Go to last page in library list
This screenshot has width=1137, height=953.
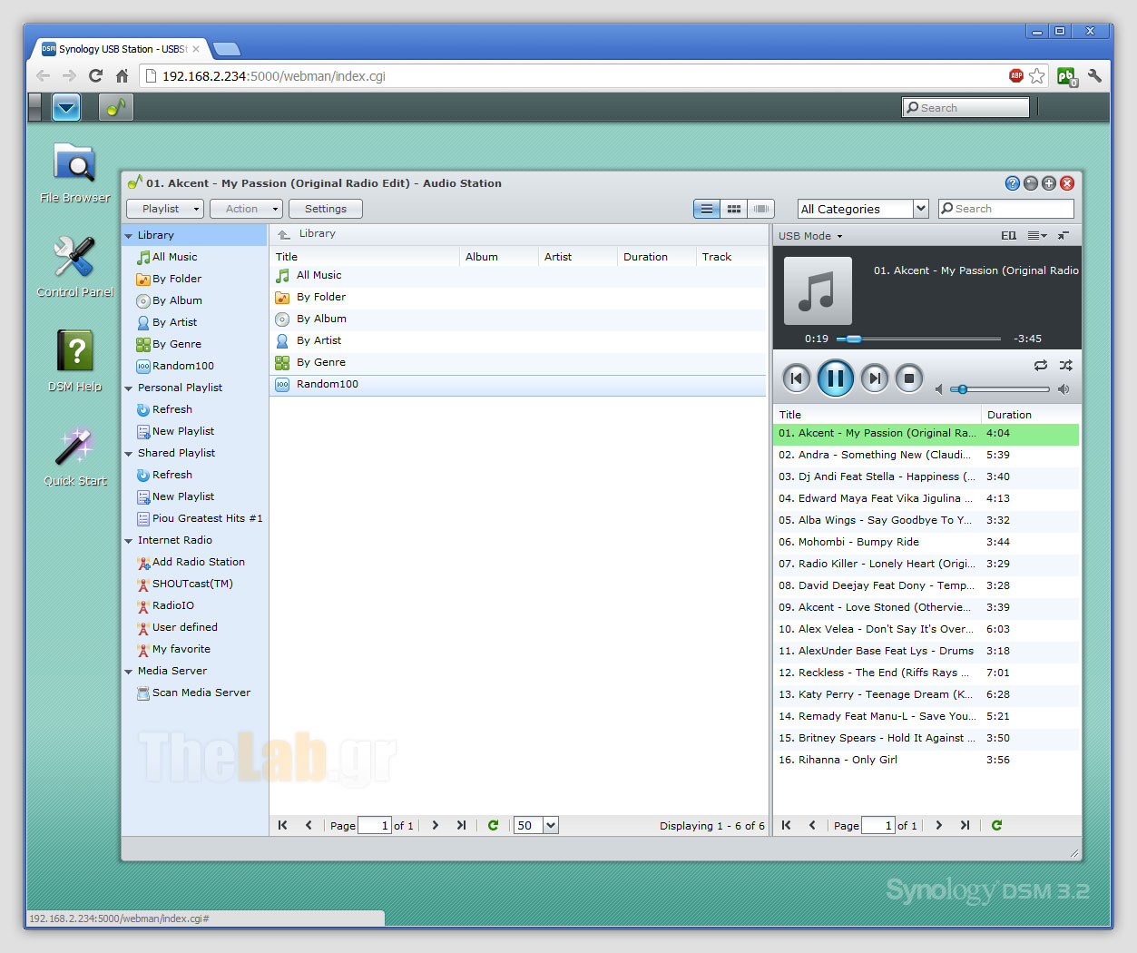(x=461, y=825)
